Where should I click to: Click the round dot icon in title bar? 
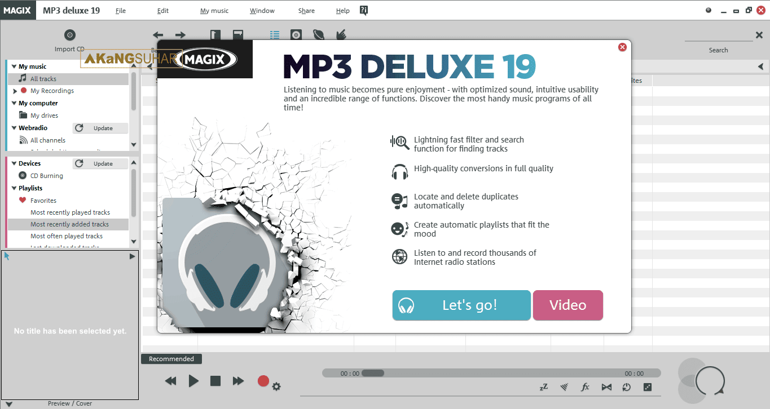(x=709, y=10)
